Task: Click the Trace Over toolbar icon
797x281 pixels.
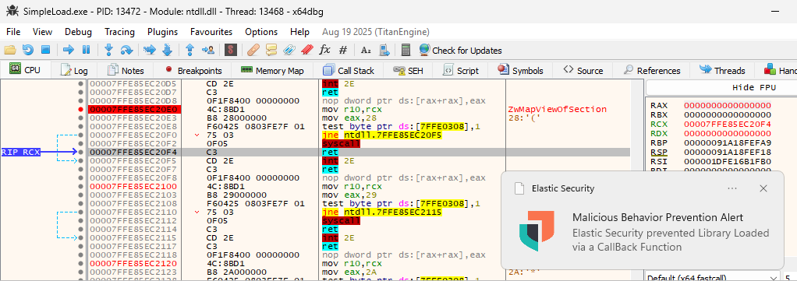Action: point(167,51)
